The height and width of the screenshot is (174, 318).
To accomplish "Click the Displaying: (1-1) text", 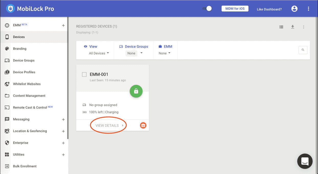I will pyautogui.click(x=87, y=32).
